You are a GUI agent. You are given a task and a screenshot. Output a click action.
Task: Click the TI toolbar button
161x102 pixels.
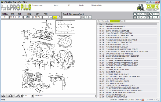154,17
